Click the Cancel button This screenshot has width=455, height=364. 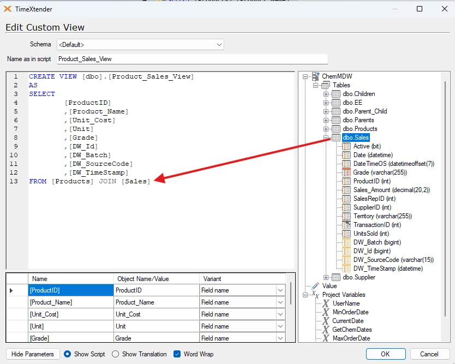tap(429, 354)
